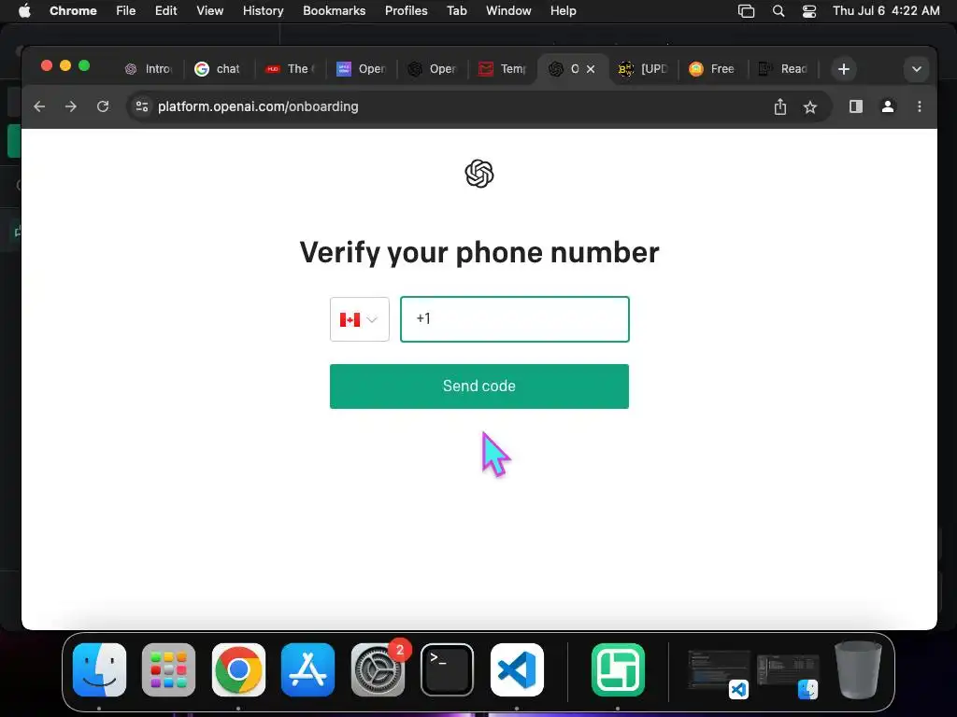Click the platform.openai.com/onboarding URL
Screen dimensions: 957x717
pyautogui.click(x=258, y=106)
